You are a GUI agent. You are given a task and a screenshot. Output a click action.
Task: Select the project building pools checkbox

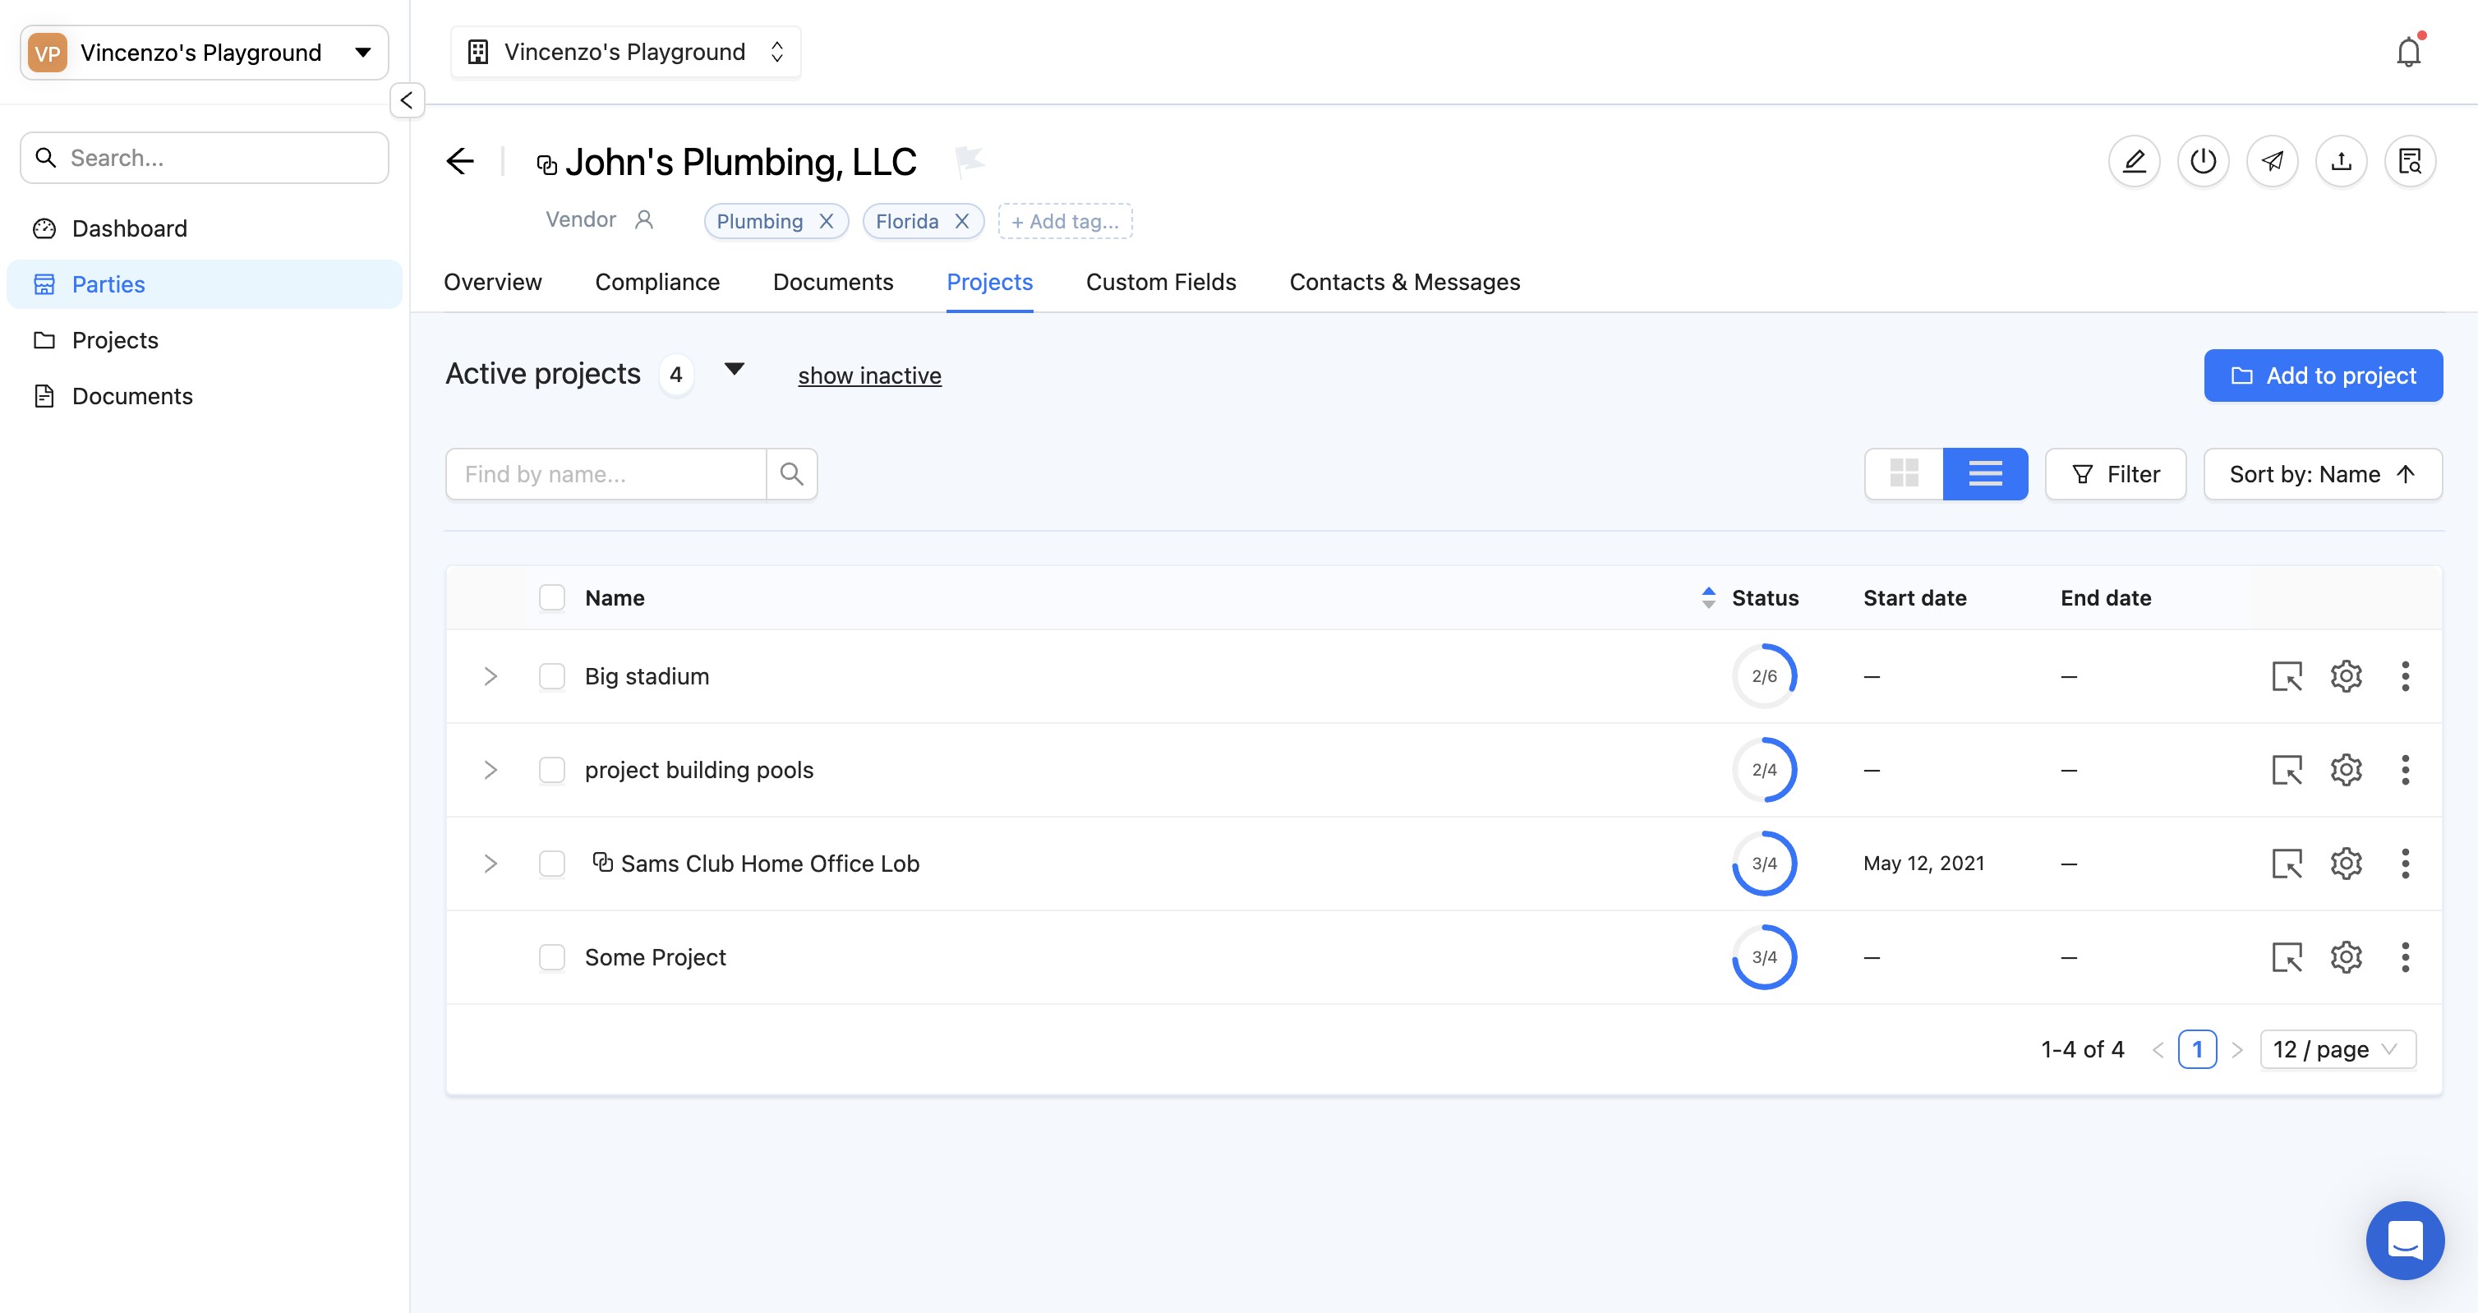(x=552, y=770)
